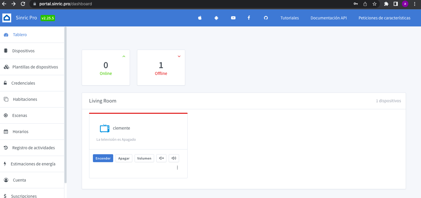Open the GitHub repository icon

266,18
